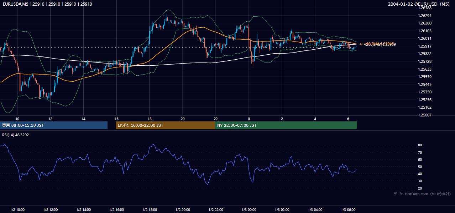455x213 pixels.
Task: Select the 1/2 10:00 time axis label
Action: pyautogui.click(x=17, y=210)
